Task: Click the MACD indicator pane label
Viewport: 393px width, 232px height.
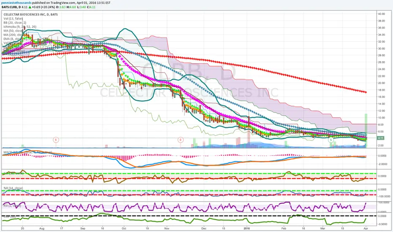Action: pos(27,152)
